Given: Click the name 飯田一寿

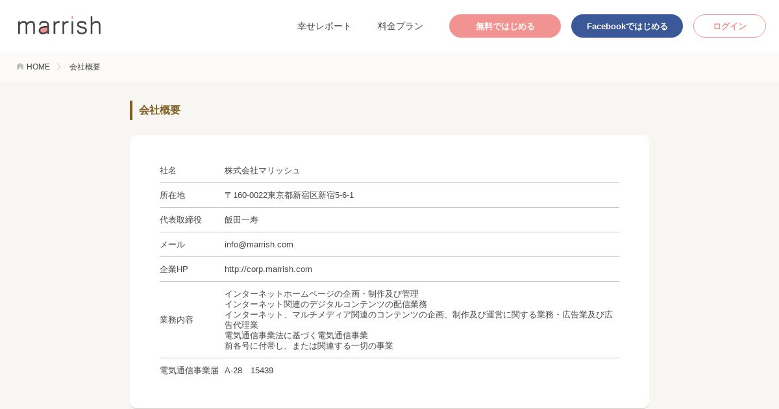Looking at the screenshot, I should pyautogui.click(x=241, y=220).
